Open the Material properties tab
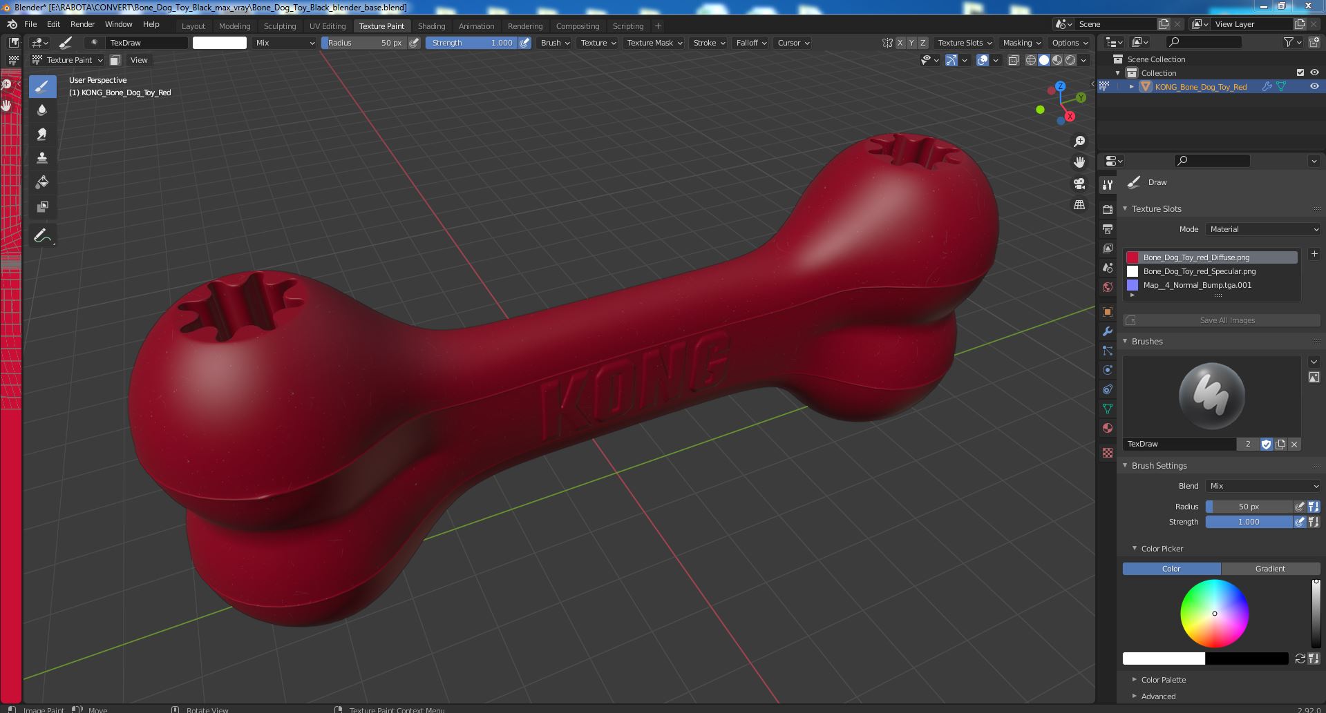 1108,428
